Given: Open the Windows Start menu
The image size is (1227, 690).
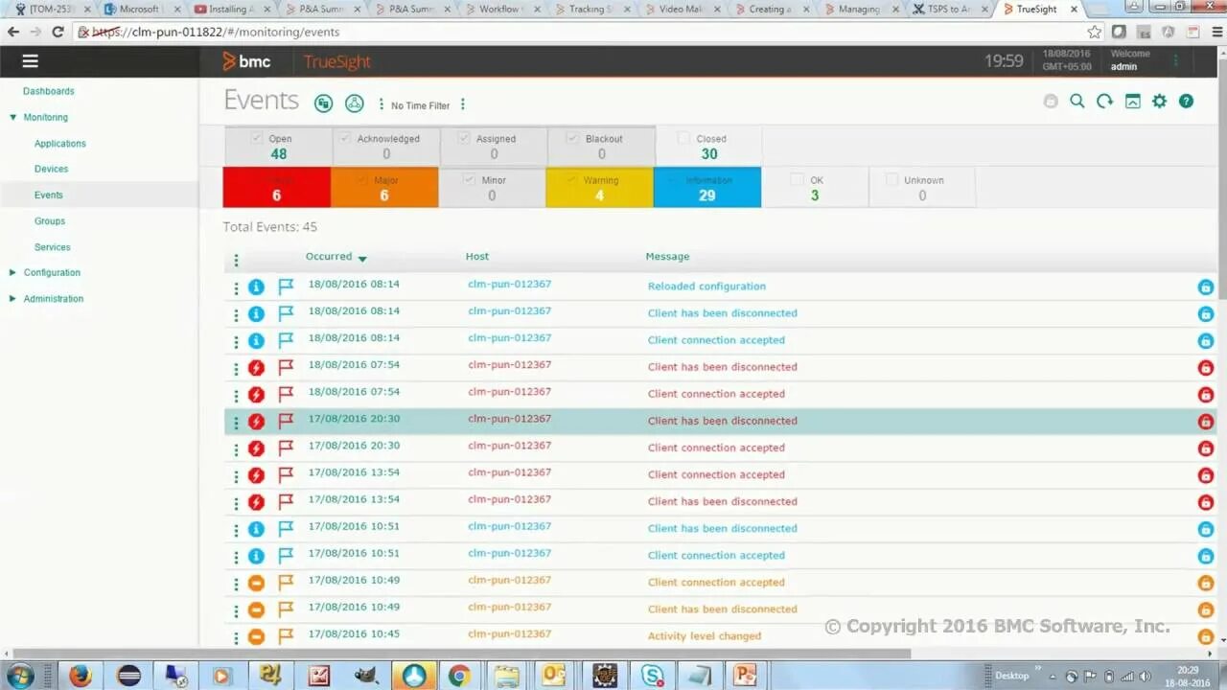Looking at the screenshot, I should click(19, 676).
